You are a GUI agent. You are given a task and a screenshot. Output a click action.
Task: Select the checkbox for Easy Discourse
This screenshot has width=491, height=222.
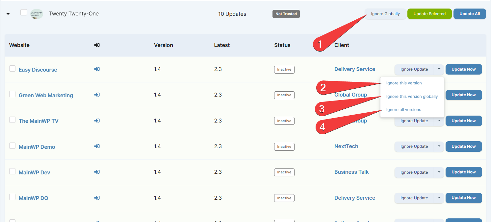click(12, 68)
